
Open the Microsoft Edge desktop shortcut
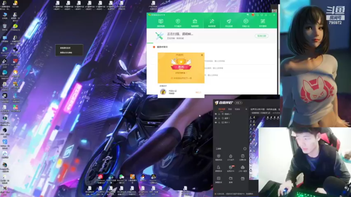coord(5,51)
